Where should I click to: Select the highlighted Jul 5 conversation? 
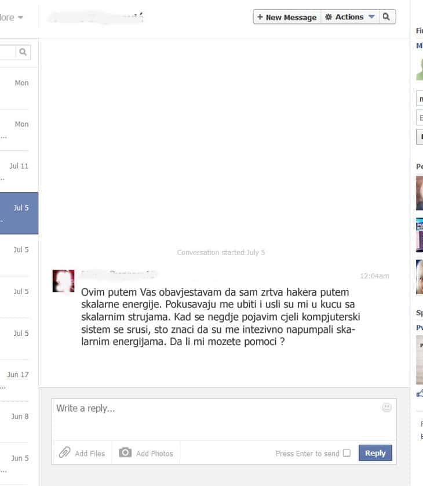point(19,213)
